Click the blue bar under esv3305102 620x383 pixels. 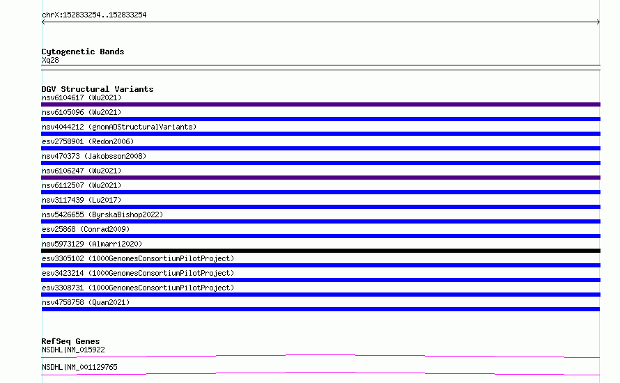(320, 265)
